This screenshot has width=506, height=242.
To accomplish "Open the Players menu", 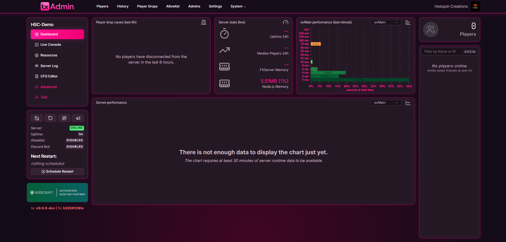I will 102,6.
